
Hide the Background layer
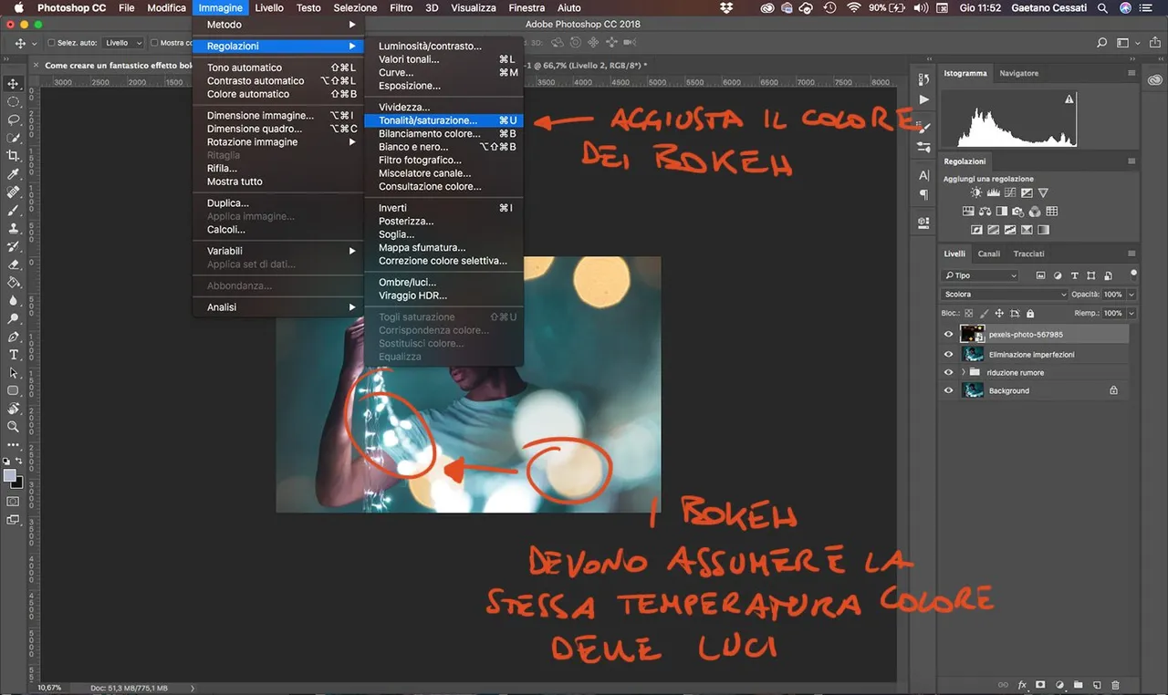tap(949, 390)
